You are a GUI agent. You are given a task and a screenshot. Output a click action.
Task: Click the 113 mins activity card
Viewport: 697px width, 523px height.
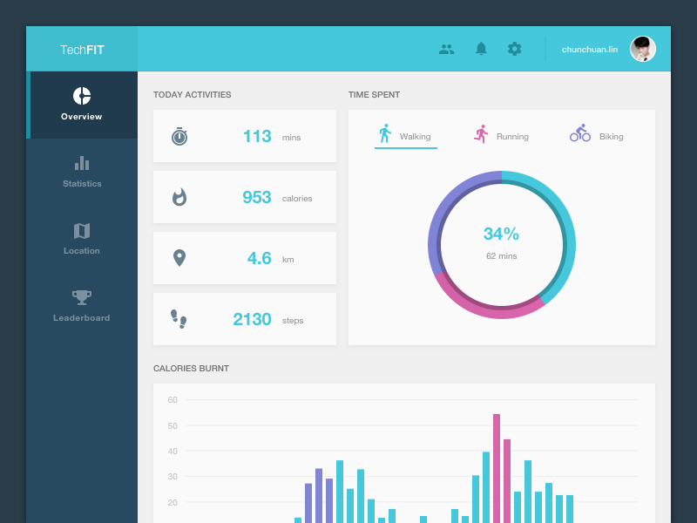[245, 136]
